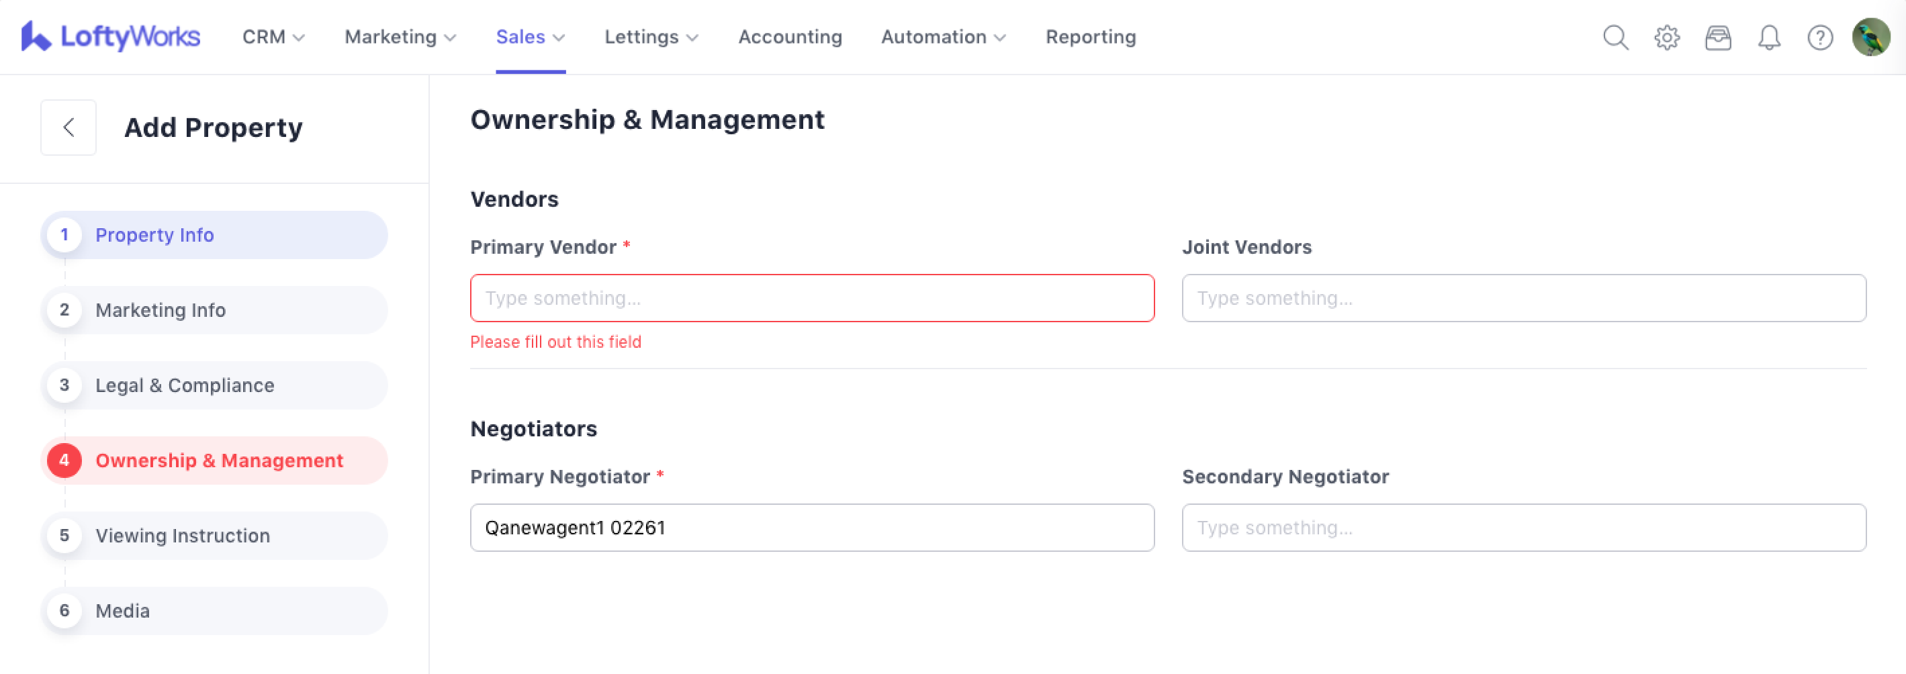
Task: Open the search magnifier icon
Action: pyautogui.click(x=1615, y=37)
